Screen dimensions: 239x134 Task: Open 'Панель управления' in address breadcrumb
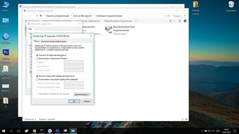[x=57, y=16]
